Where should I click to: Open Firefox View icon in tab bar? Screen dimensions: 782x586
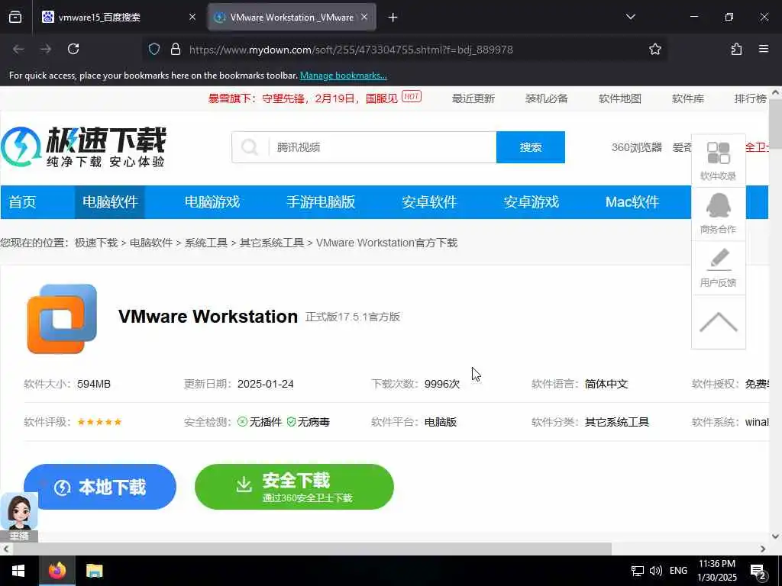pos(15,18)
